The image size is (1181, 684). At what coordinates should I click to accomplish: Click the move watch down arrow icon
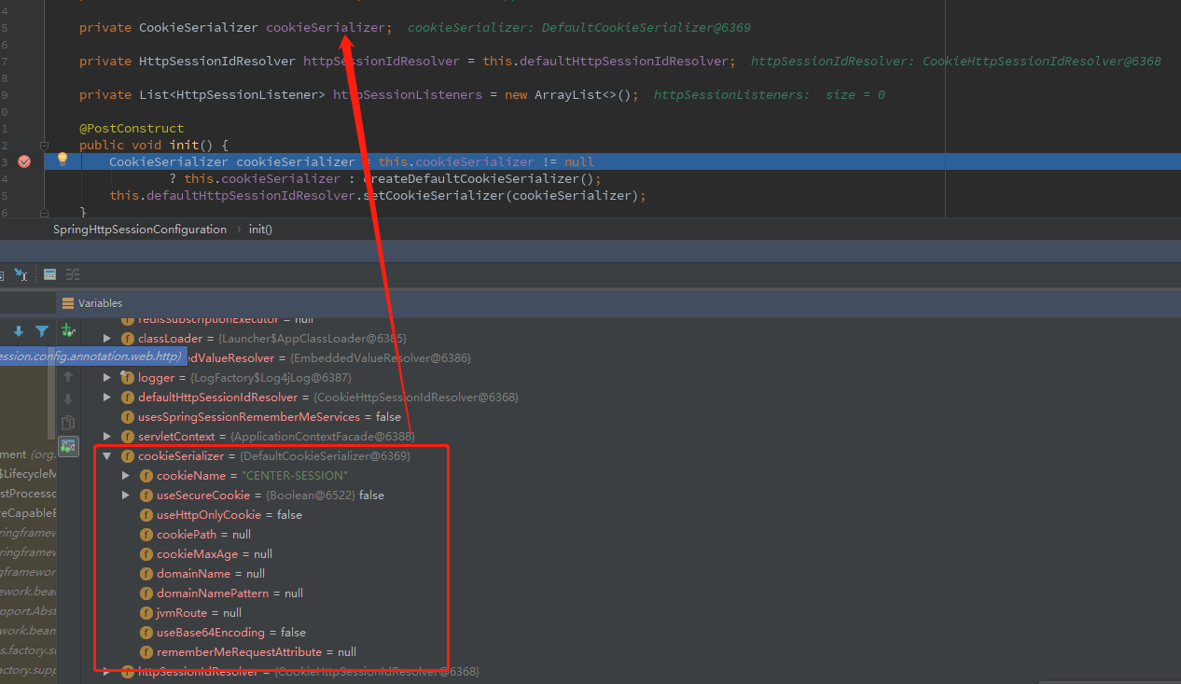click(x=67, y=399)
